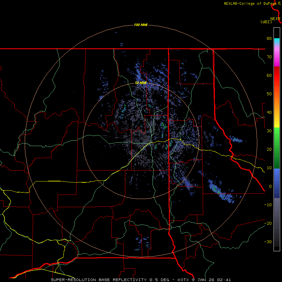282x282 pixels.
Task: Click the 20 value on the dBZ scale
Action: pyautogui.click(x=269, y=149)
